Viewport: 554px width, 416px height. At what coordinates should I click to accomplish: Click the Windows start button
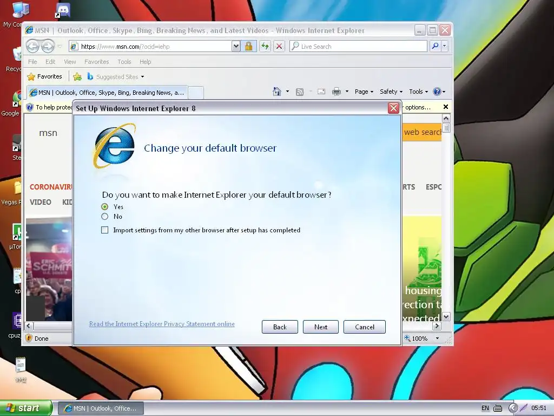26,408
